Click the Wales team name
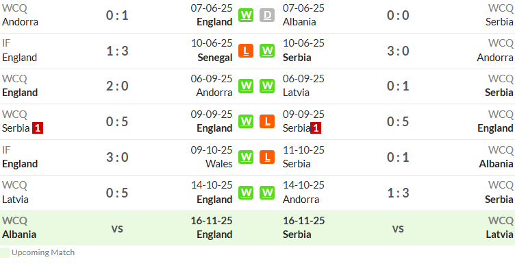515x275 pixels. pyautogui.click(x=218, y=164)
